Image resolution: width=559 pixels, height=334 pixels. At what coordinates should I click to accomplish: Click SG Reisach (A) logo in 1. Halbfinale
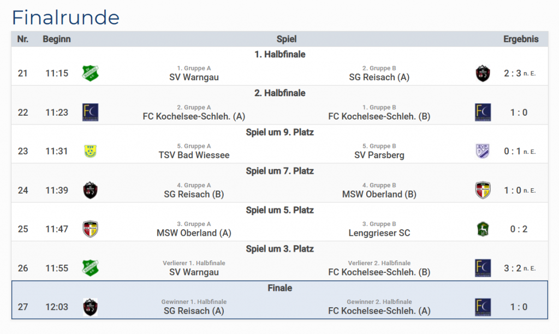[x=483, y=73]
